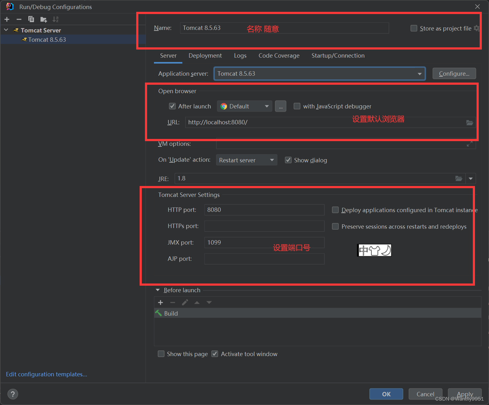Open the On 'Update' action dropdown

point(247,160)
